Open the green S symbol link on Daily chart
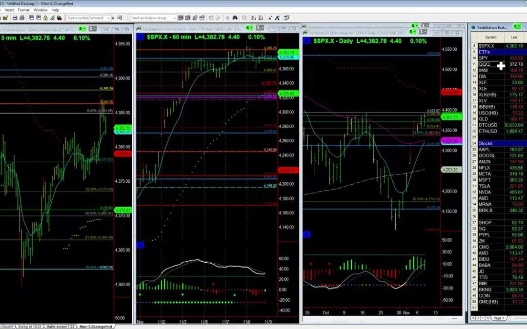Screen dimensions: 527x329 click(412, 32)
